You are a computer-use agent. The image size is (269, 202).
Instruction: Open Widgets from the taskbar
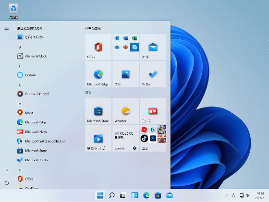[134, 195]
